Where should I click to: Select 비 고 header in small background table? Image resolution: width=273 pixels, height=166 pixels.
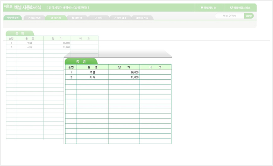click(84, 38)
